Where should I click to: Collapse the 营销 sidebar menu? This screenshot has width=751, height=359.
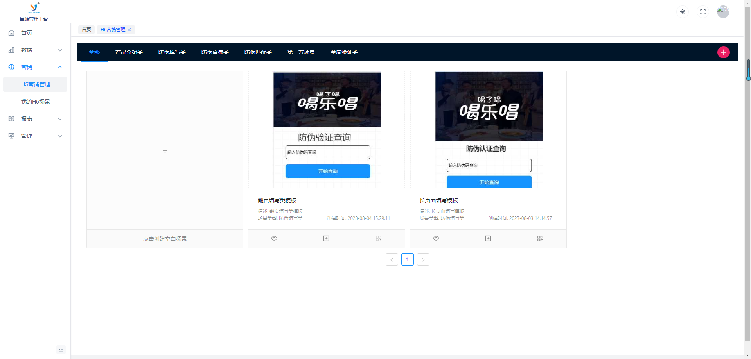[x=60, y=67]
